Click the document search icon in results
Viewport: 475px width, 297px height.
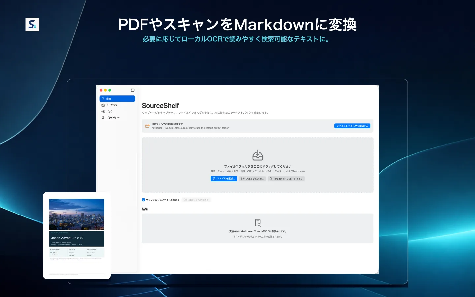(x=258, y=223)
